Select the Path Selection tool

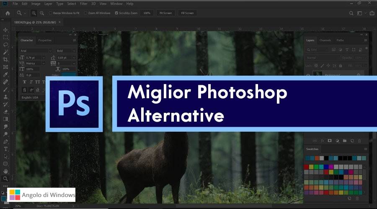point(5,156)
